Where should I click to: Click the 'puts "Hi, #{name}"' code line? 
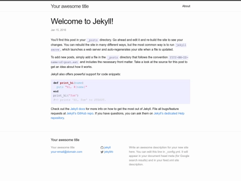72,87
